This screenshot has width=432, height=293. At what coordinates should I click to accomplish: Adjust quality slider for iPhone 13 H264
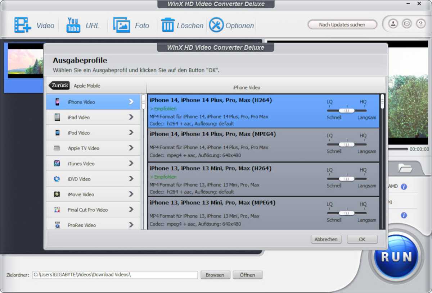(x=347, y=179)
